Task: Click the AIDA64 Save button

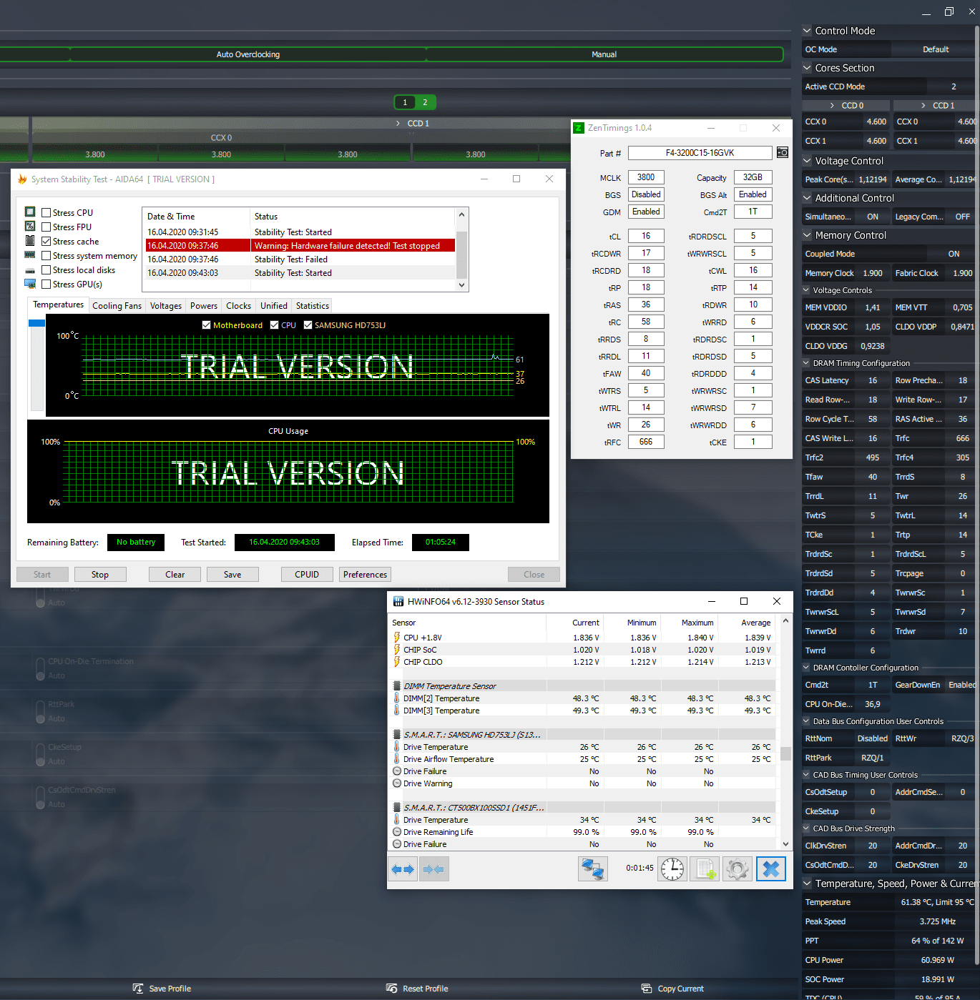Action: [232, 575]
